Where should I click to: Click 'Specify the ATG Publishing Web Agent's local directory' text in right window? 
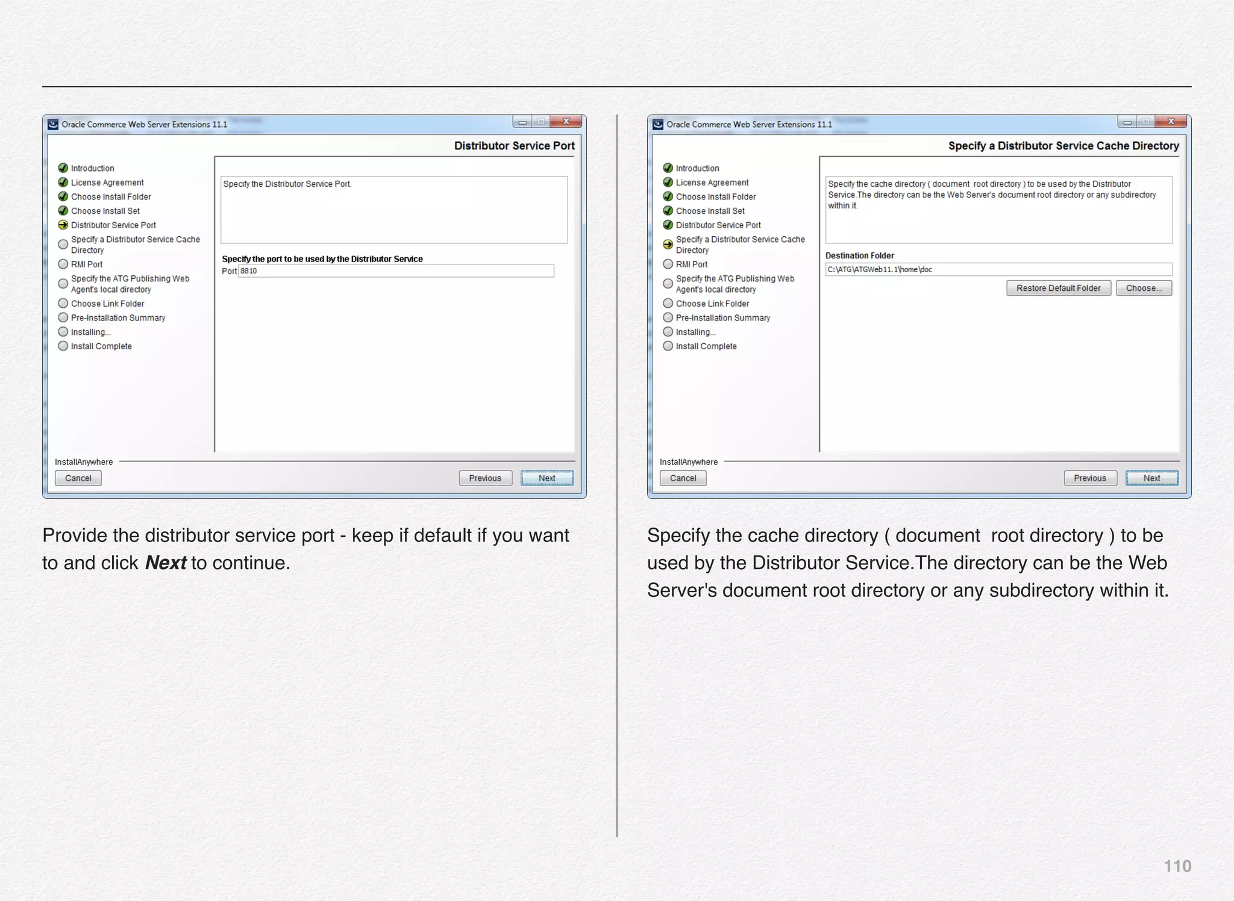[x=735, y=284]
